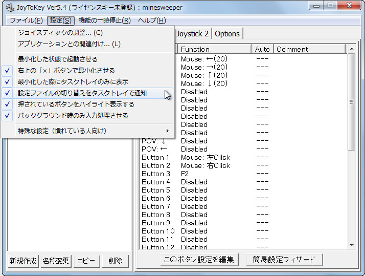Screen dimensions: 365x276
Task: Click the Mouse: →(20) function entry
Action: point(204,67)
